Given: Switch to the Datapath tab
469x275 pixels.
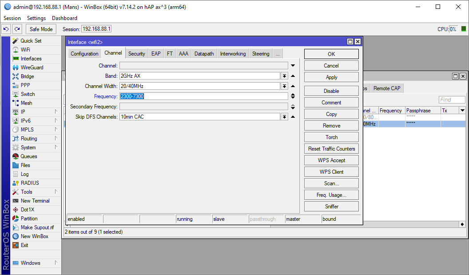Looking at the screenshot, I should click(204, 54).
